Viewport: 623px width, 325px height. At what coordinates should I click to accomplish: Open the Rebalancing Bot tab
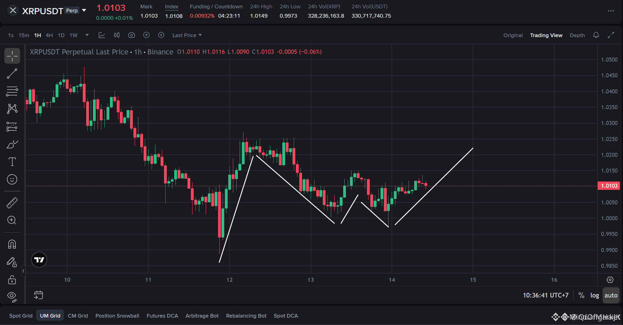click(246, 316)
